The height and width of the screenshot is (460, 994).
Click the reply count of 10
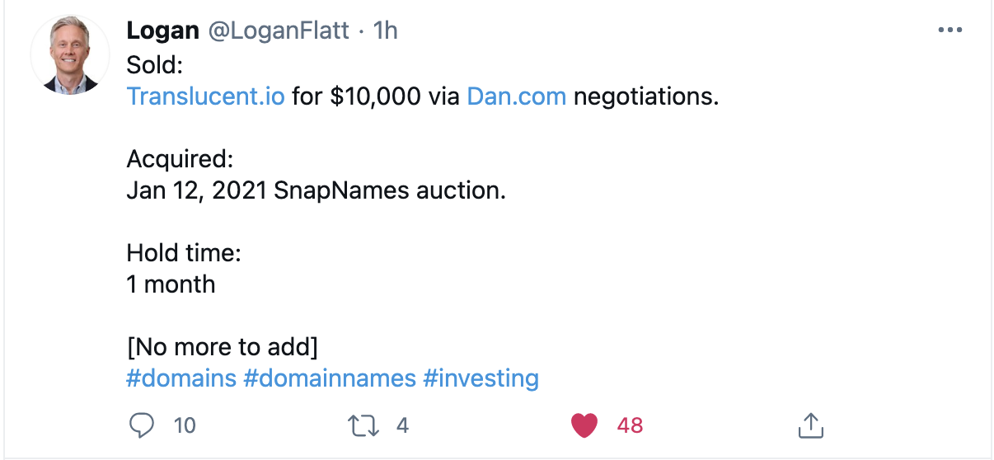click(x=185, y=425)
